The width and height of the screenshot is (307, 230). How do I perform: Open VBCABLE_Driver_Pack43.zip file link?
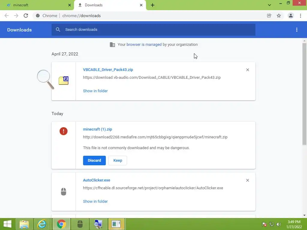point(108,69)
